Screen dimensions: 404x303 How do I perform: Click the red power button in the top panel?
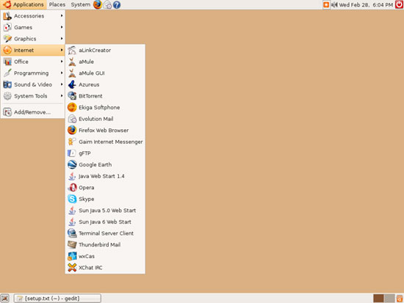coord(399,4)
